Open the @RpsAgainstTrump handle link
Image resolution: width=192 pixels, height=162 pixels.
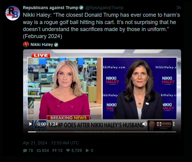click(104, 8)
